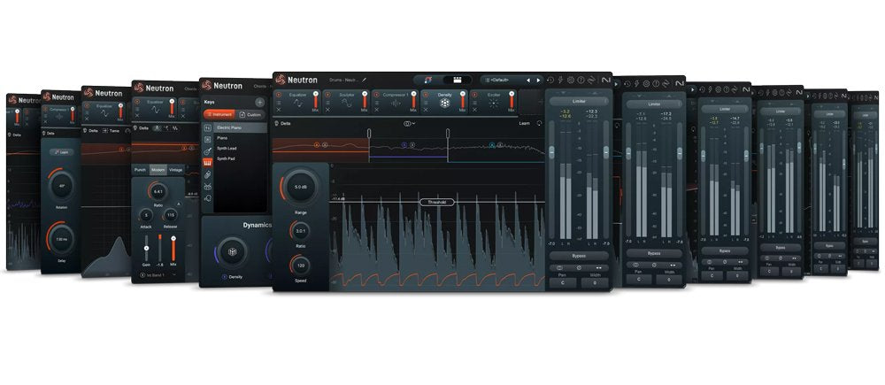
Task: Select the Density module icon
Action: pyautogui.click(x=444, y=103)
